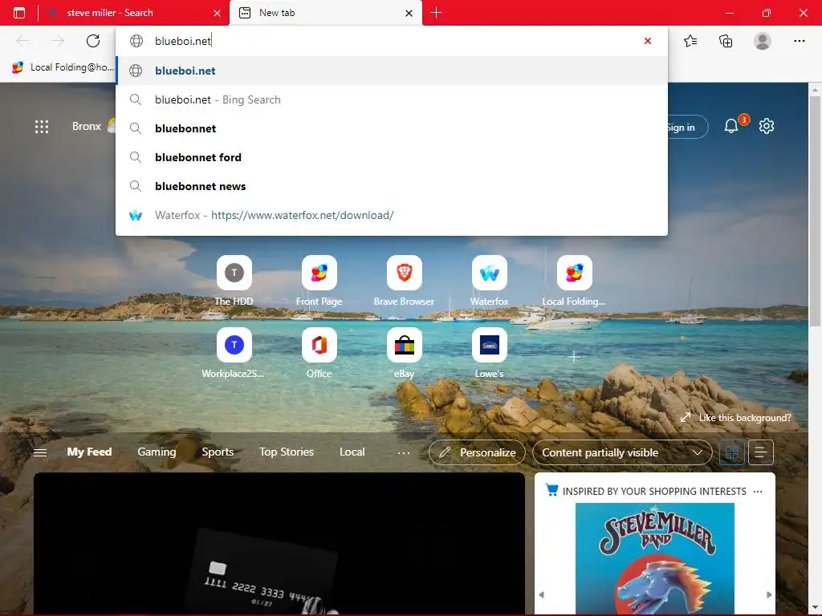822x616 pixels.
Task: Click the Bronx weather label
Action: click(87, 126)
